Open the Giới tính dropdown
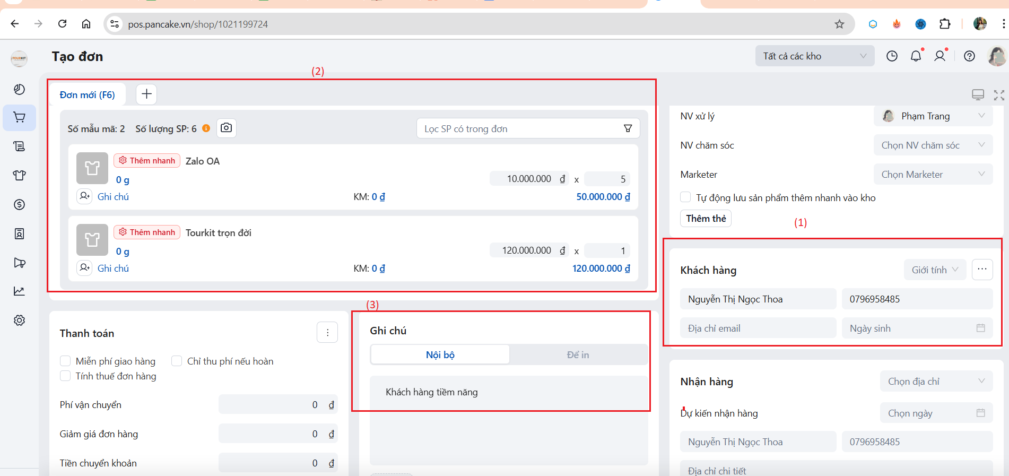Screen dimensions: 1009x476 tap(935, 270)
